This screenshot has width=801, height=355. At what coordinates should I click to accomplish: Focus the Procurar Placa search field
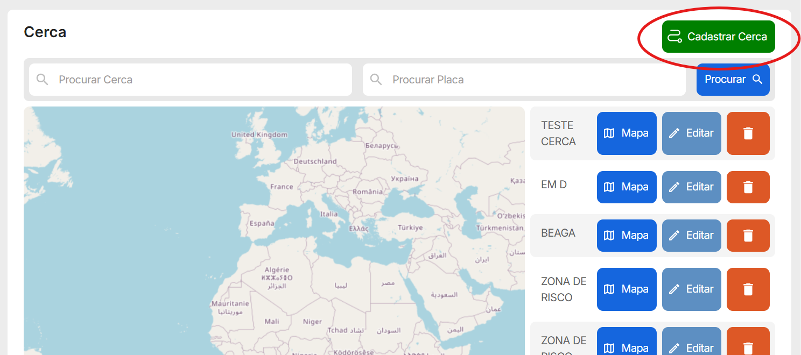[533, 80]
